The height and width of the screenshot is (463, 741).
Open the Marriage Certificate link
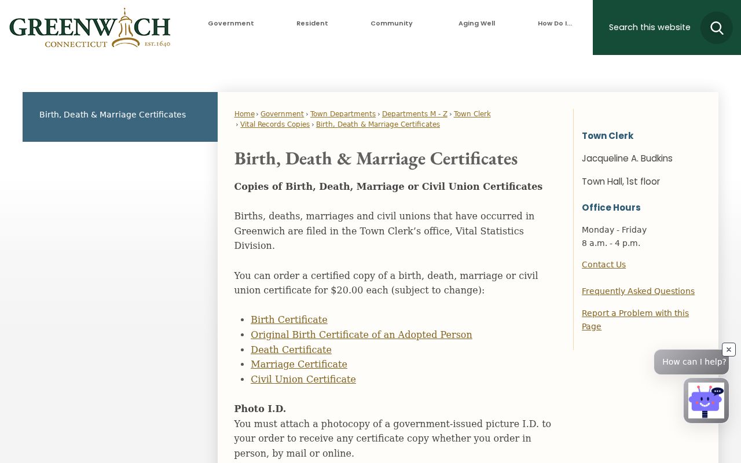pos(299,364)
